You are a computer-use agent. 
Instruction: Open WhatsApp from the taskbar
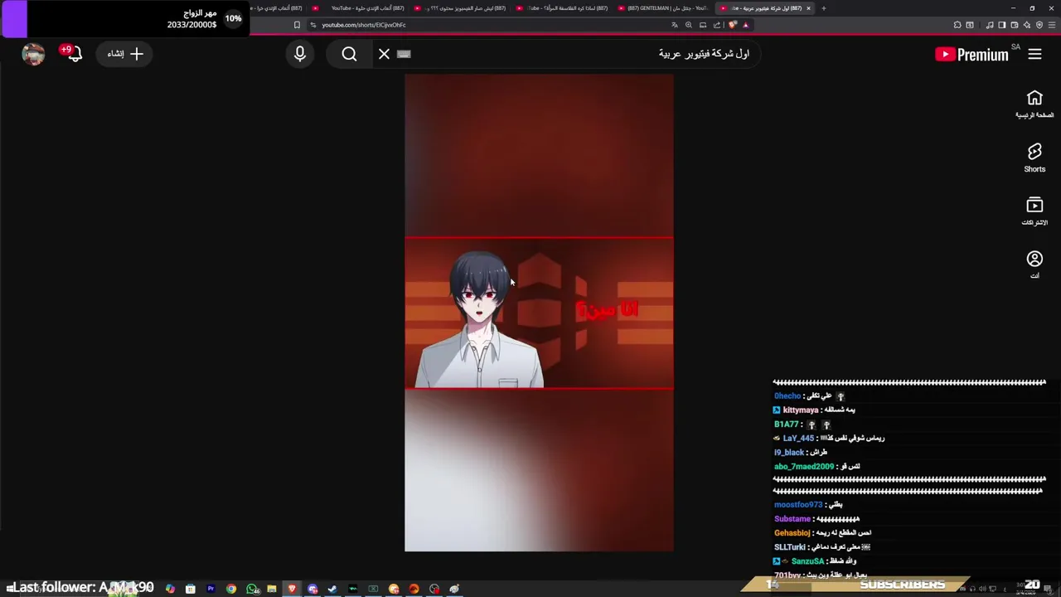[x=252, y=589]
